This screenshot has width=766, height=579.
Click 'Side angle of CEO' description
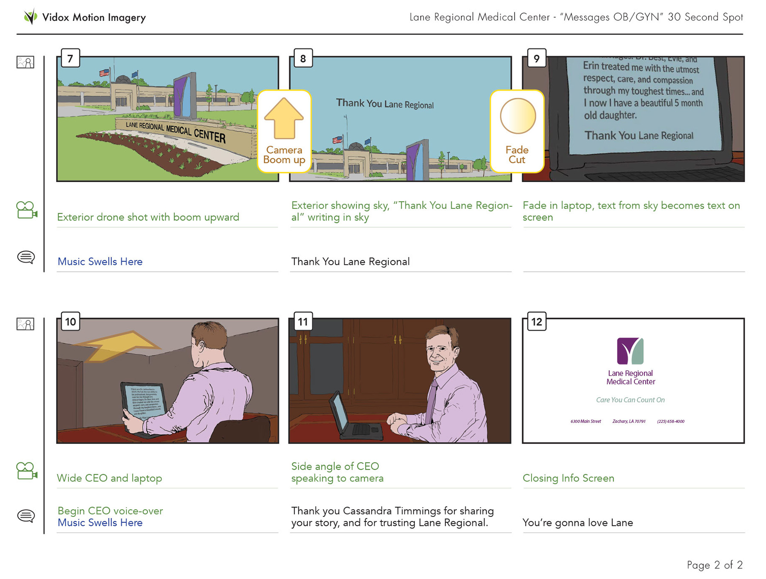tap(337, 472)
